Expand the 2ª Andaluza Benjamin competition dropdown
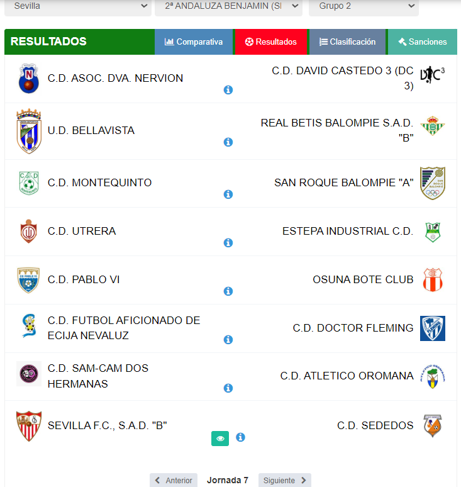The height and width of the screenshot is (487, 461). (x=228, y=6)
